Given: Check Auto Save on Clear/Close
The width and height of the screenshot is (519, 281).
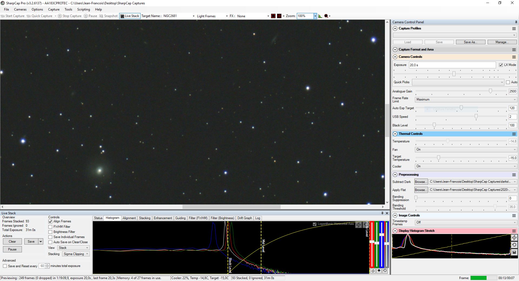Looking at the screenshot, I should pos(50,242).
